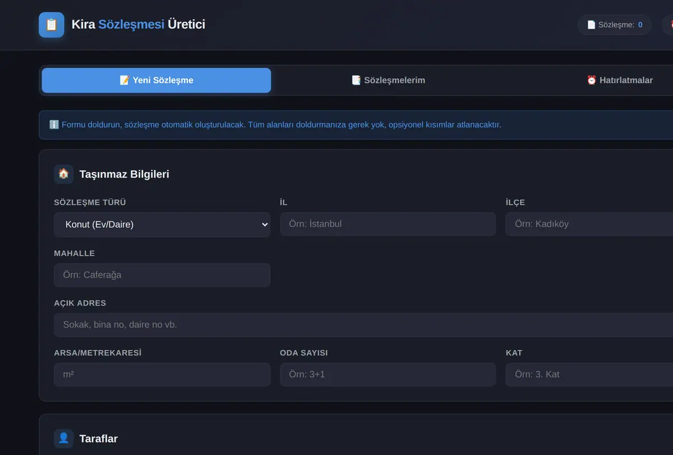Viewport: 673px width, 455px height.
Task: Click the Arsa/Metrekaresi m² field
Action: click(162, 374)
